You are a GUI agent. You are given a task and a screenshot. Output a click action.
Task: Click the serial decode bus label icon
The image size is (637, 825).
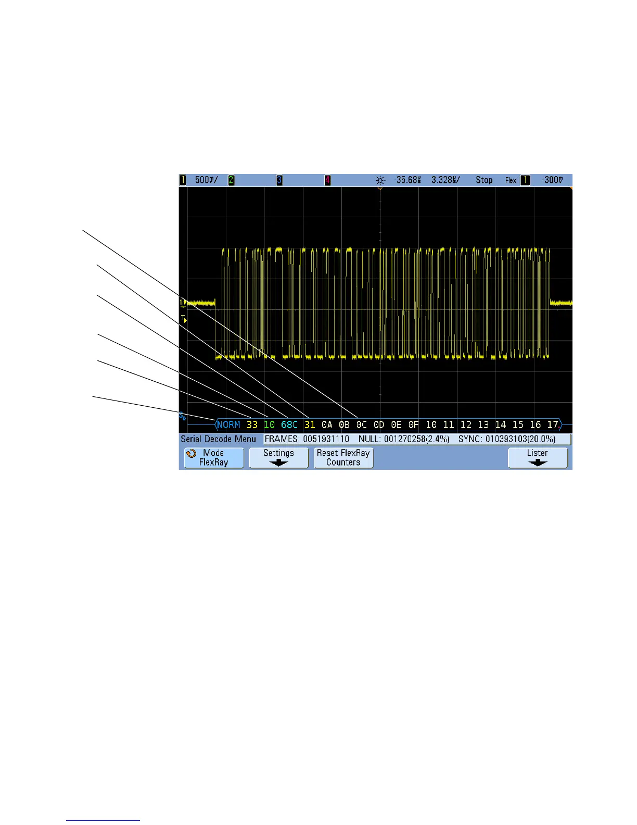coord(182,416)
